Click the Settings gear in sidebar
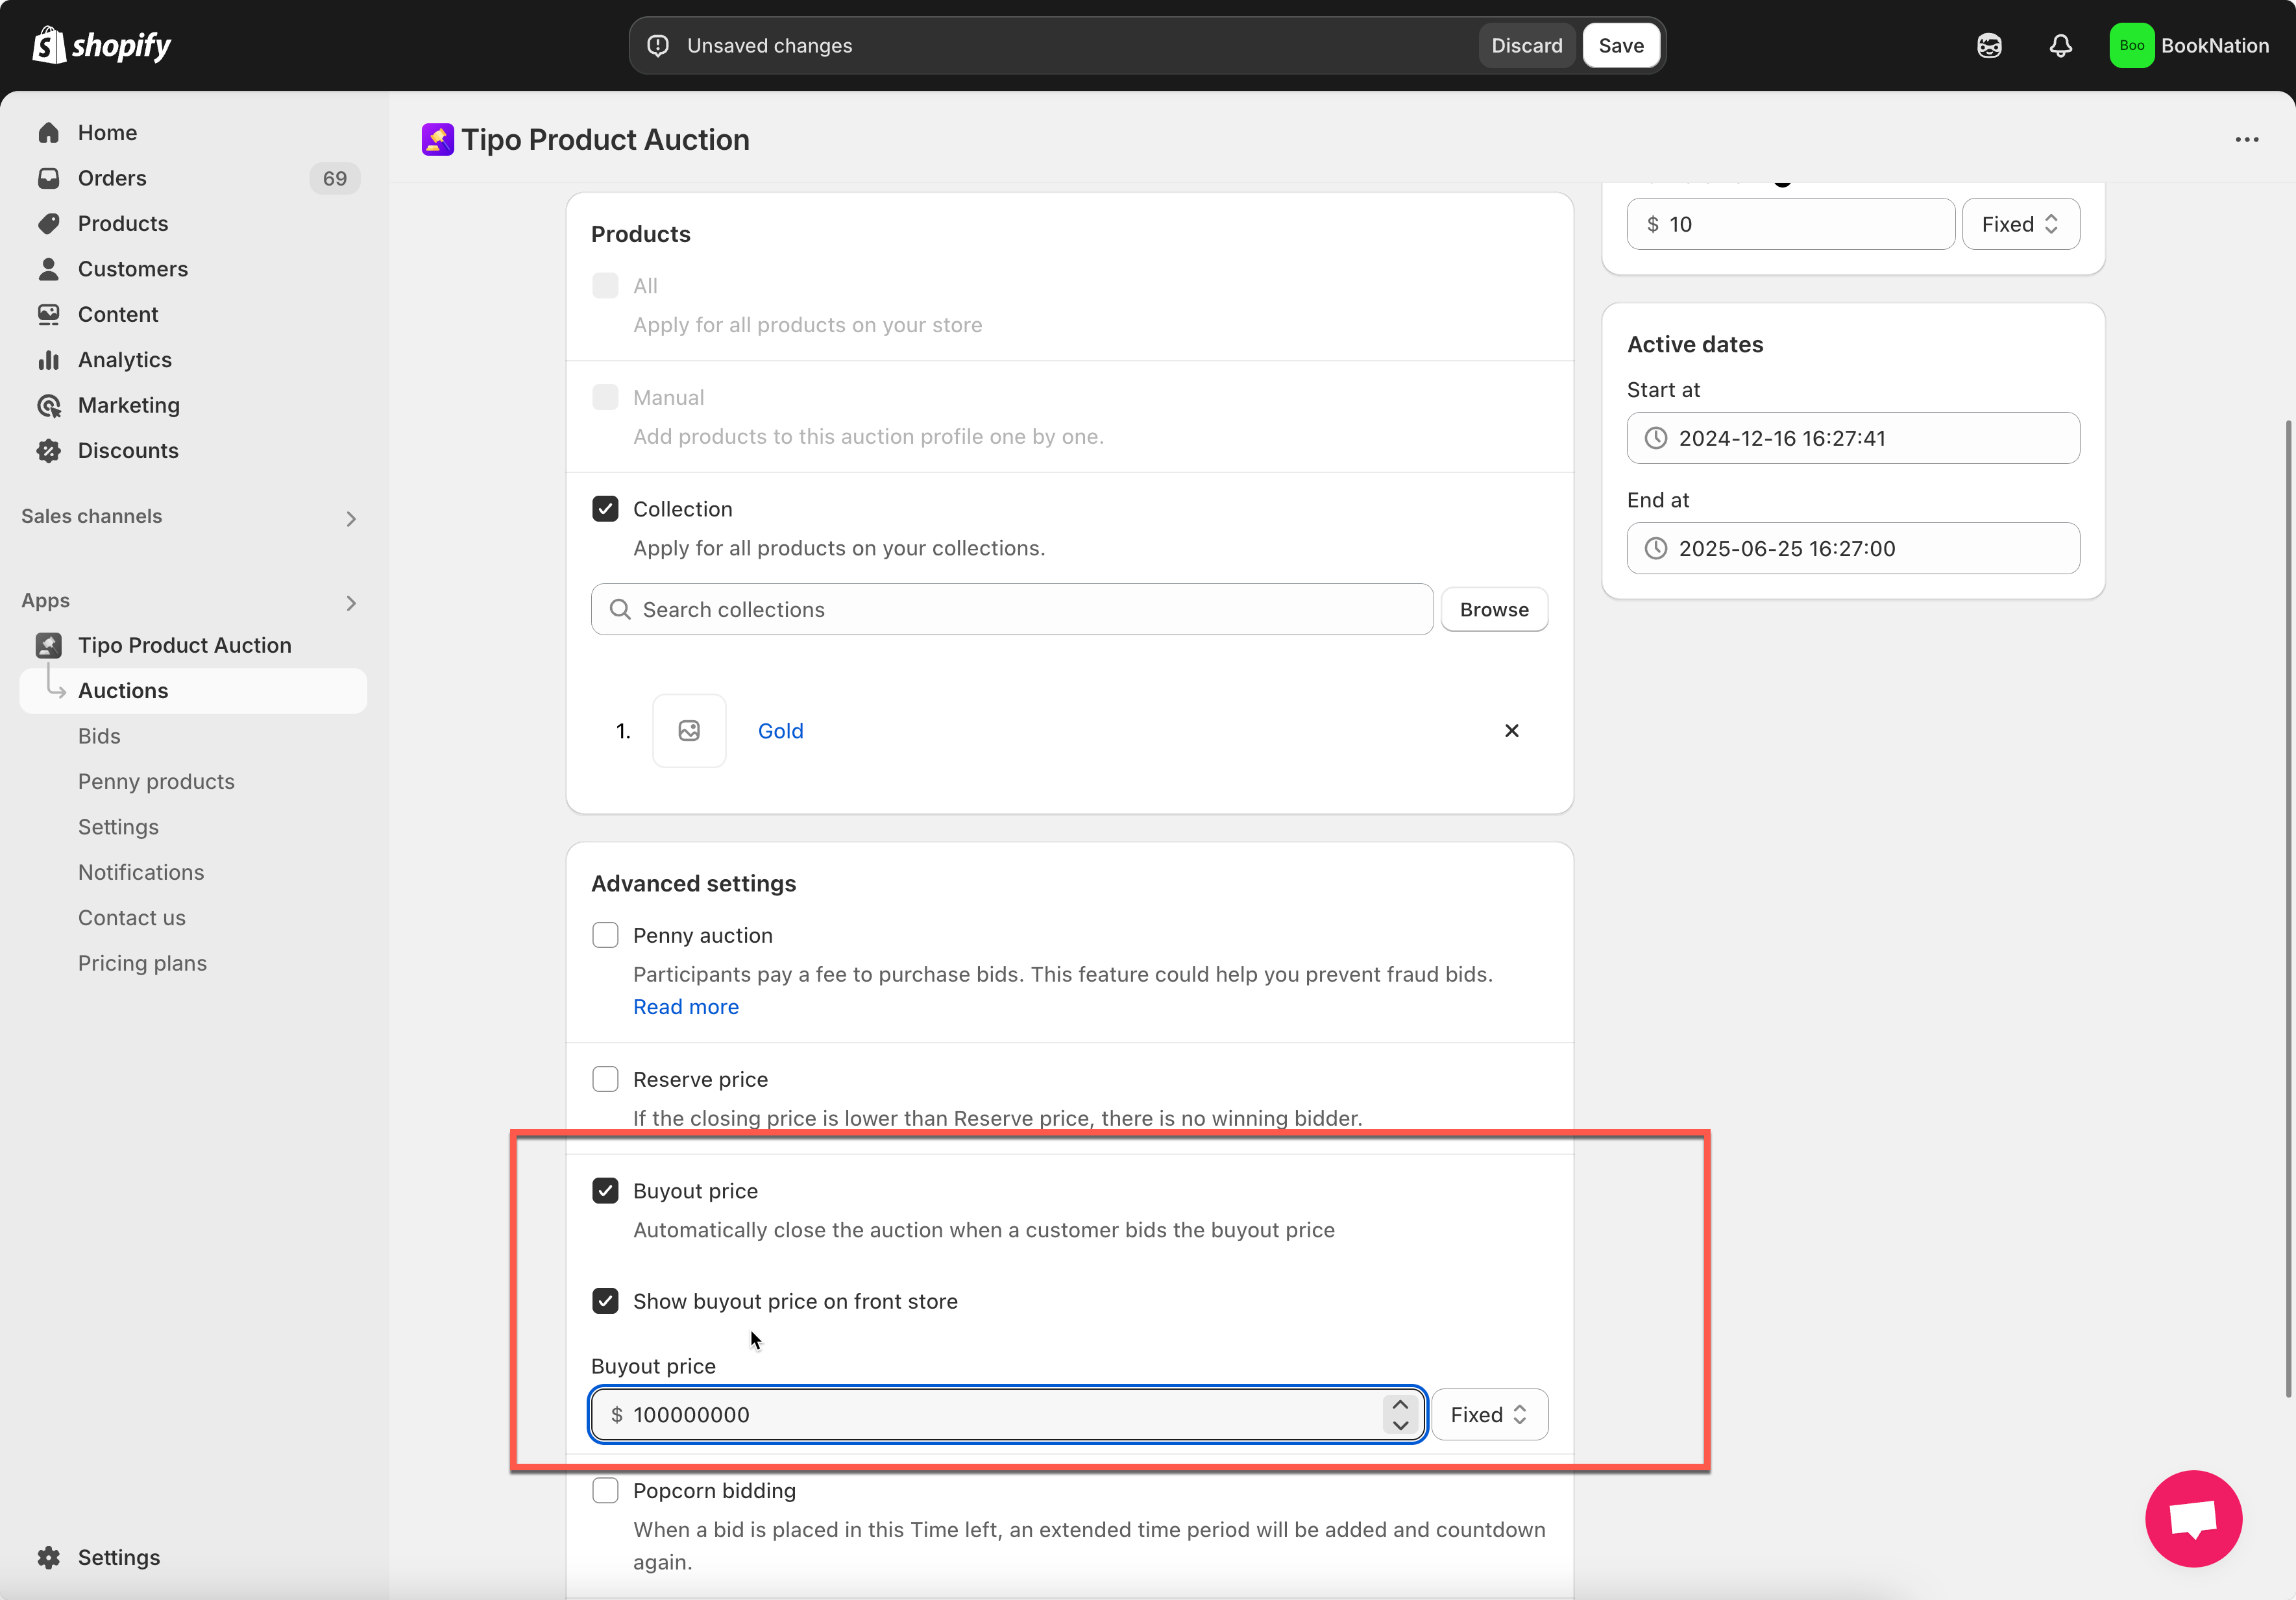Image resolution: width=2296 pixels, height=1600 pixels. point(49,1557)
